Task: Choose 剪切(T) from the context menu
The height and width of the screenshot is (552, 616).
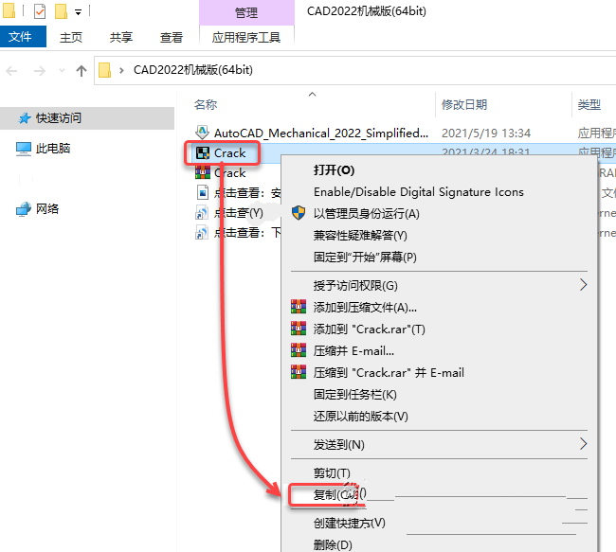Action: pyautogui.click(x=332, y=473)
